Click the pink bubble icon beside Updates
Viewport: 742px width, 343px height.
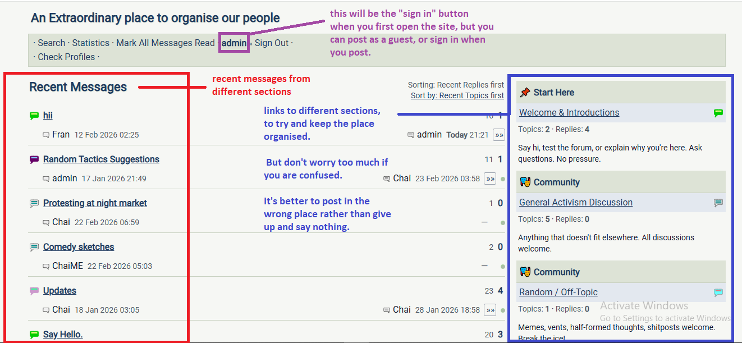click(34, 291)
